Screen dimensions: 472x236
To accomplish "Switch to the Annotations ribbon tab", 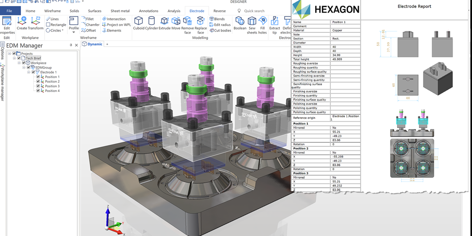I will (x=149, y=11).
